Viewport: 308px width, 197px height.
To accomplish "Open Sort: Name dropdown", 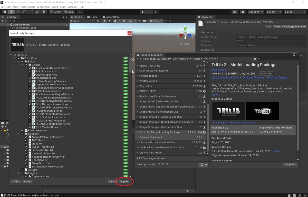I will click(x=182, y=59).
